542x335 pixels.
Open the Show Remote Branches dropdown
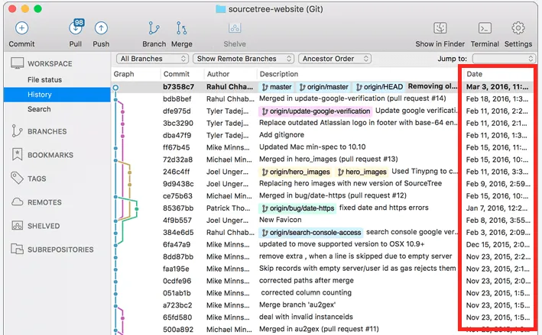(x=242, y=59)
